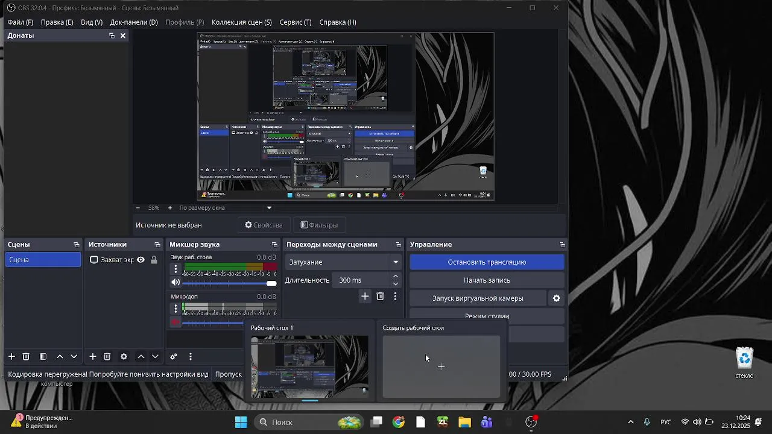
Task: Open virtual camera settings gear
Action: click(556, 298)
